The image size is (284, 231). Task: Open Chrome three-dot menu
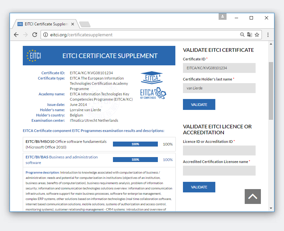click(x=268, y=35)
